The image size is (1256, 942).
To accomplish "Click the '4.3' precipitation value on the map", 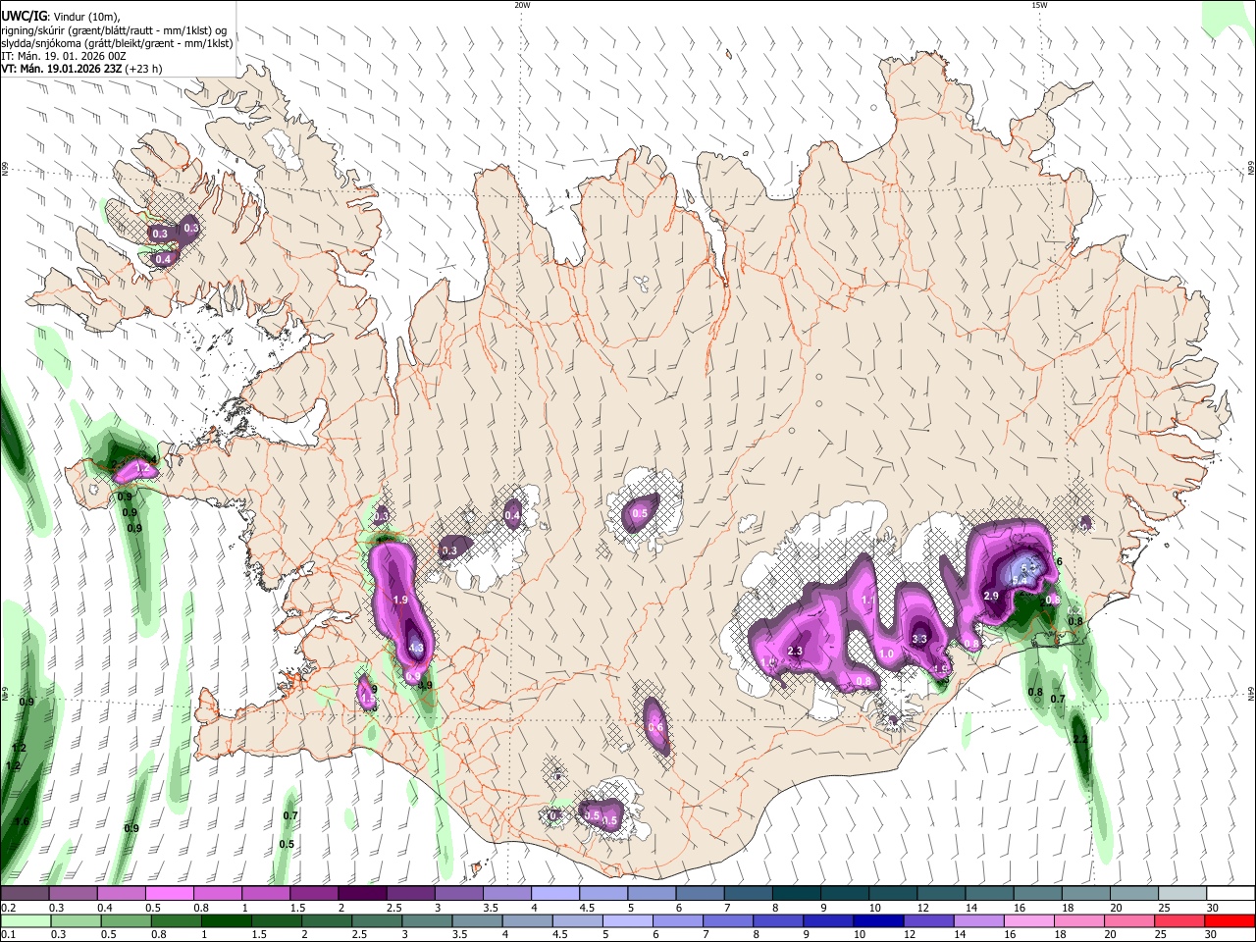I will [x=415, y=648].
